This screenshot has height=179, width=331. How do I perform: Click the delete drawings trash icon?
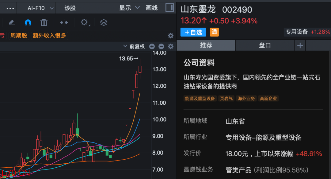tap(44, 22)
